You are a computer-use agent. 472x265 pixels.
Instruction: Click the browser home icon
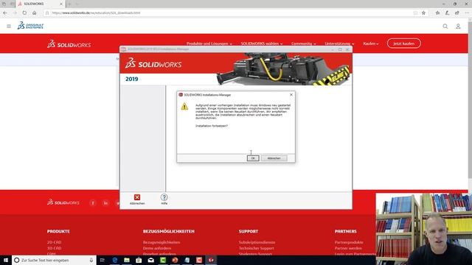pos(35,13)
